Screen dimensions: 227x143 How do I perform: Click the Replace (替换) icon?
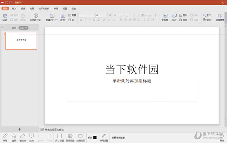pyautogui.click(x=204, y=20)
